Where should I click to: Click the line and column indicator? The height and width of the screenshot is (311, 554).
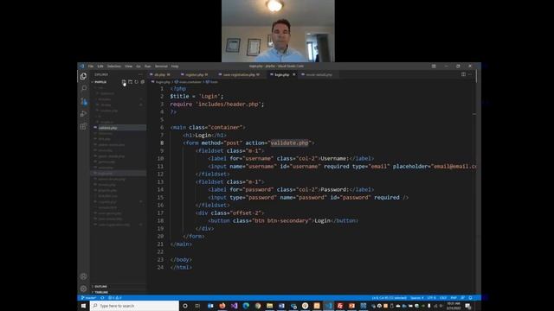pyautogui.click(x=389, y=298)
